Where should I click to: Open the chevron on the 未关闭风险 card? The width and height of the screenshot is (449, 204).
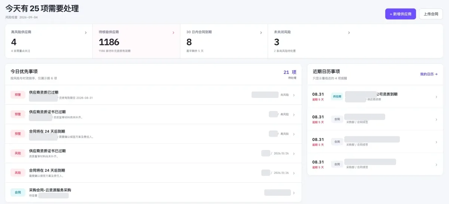349,33
